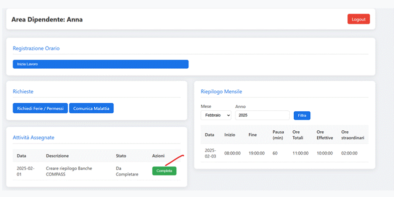Click the Ore straordinari column header
The width and height of the screenshot is (394, 197).
(x=353, y=135)
